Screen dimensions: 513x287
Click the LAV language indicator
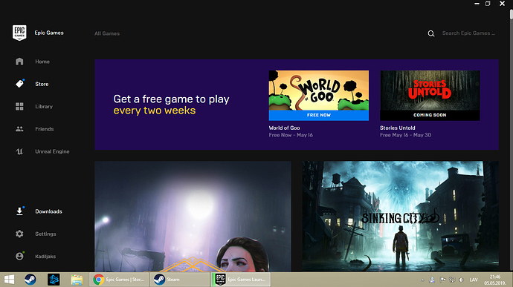[x=474, y=280]
